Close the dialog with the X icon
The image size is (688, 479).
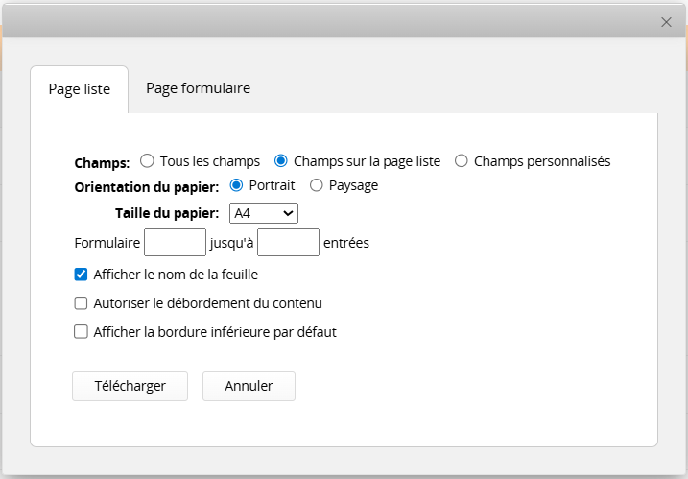tap(666, 22)
